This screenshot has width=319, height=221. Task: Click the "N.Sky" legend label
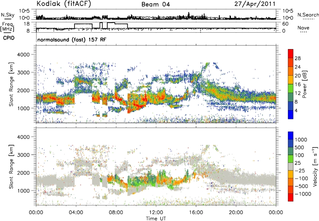8,15
